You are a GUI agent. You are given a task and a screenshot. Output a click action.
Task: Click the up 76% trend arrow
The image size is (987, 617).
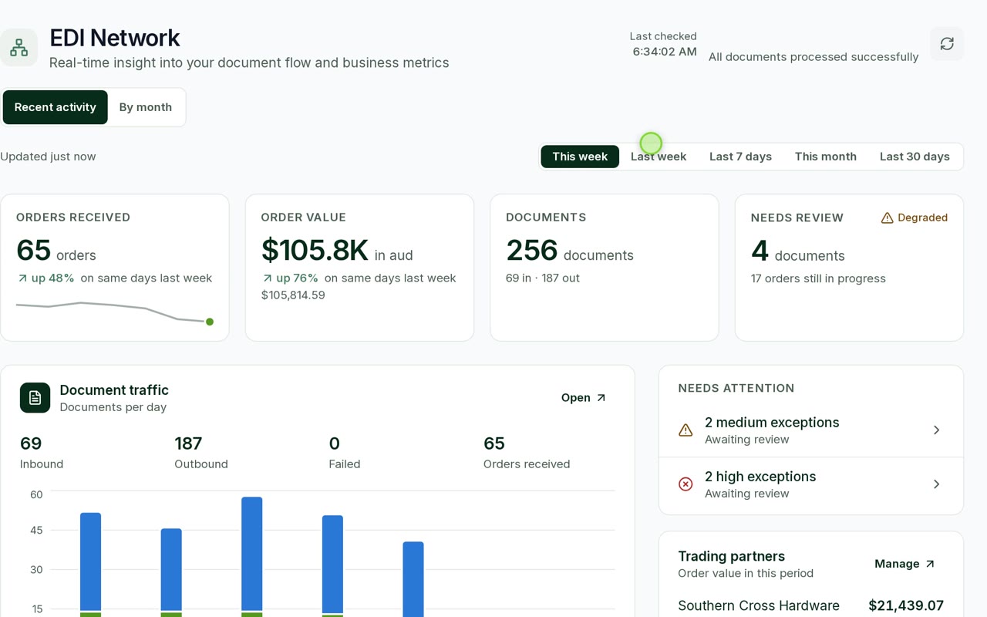(x=267, y=278)
